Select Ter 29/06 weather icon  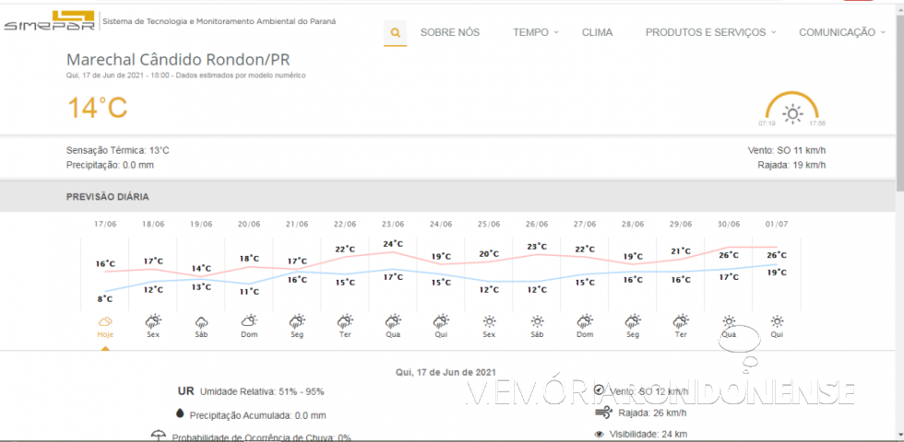coord(681,321)
